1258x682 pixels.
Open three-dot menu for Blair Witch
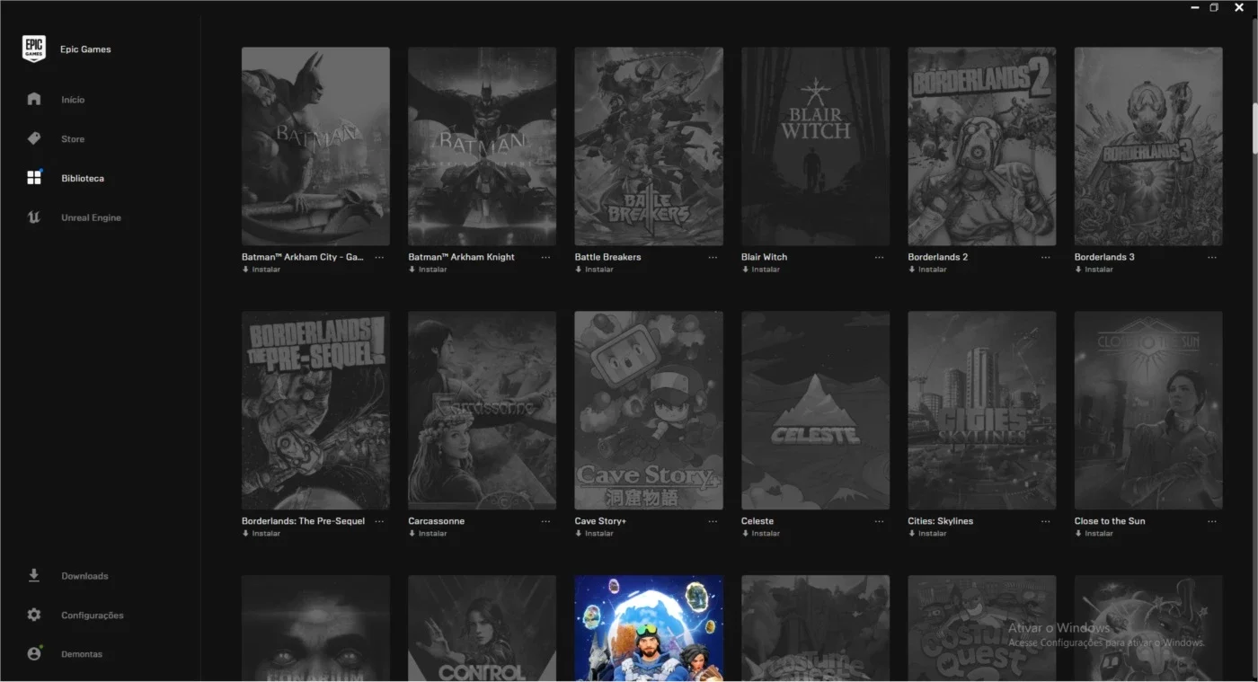pyautogui.click(x=879, y=258)
